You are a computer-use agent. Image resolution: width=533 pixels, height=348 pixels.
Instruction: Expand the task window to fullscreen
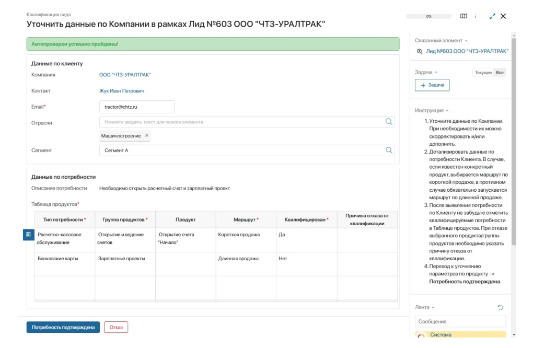coord(492,16)
